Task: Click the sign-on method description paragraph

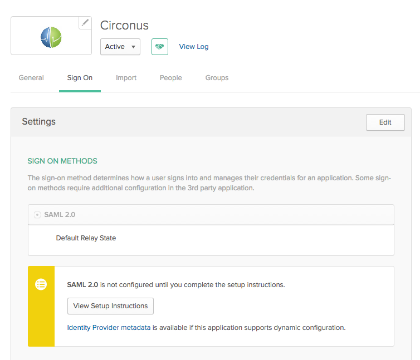Action: 209,183
